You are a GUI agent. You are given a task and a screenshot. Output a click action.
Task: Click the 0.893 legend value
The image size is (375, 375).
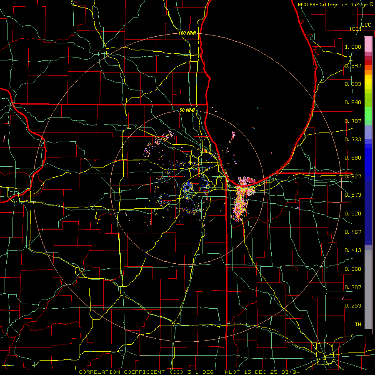pyautogui.click(x=353, y=84)
